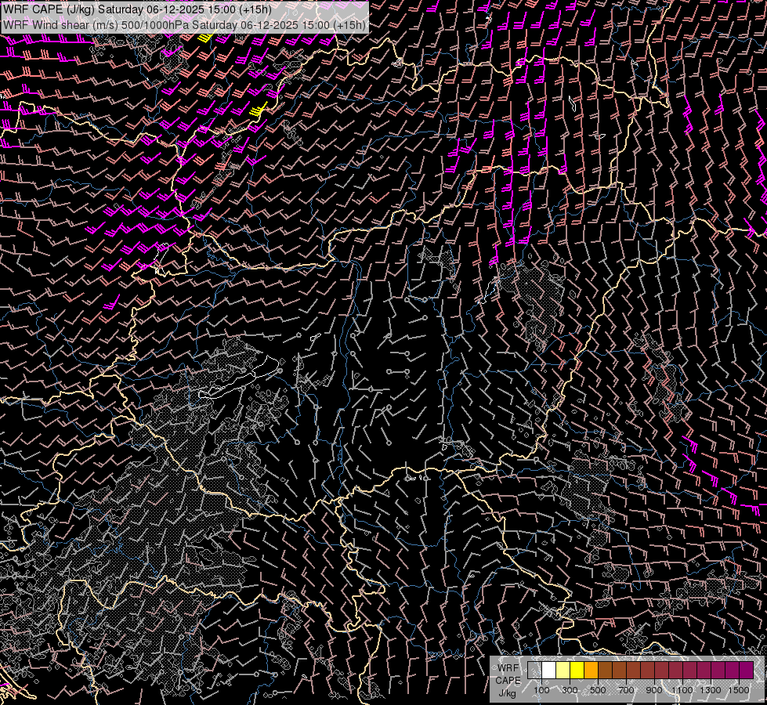Select the 1100 legend tick label
This screenshot has height=705, width=767.
coord(682,690)
